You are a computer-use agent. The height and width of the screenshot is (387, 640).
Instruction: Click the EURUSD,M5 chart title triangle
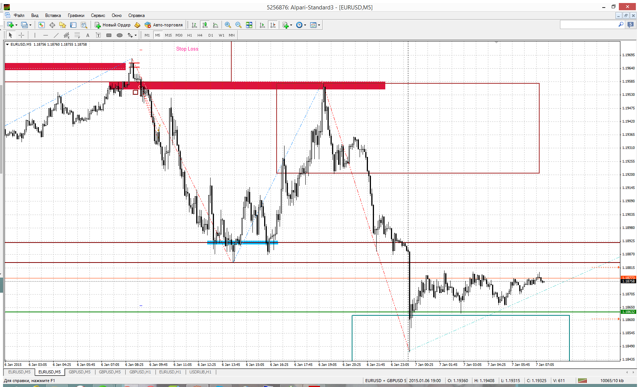(7, 45)
